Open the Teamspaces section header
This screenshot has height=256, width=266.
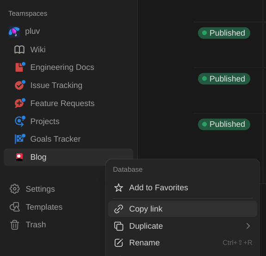coord(28,13)
